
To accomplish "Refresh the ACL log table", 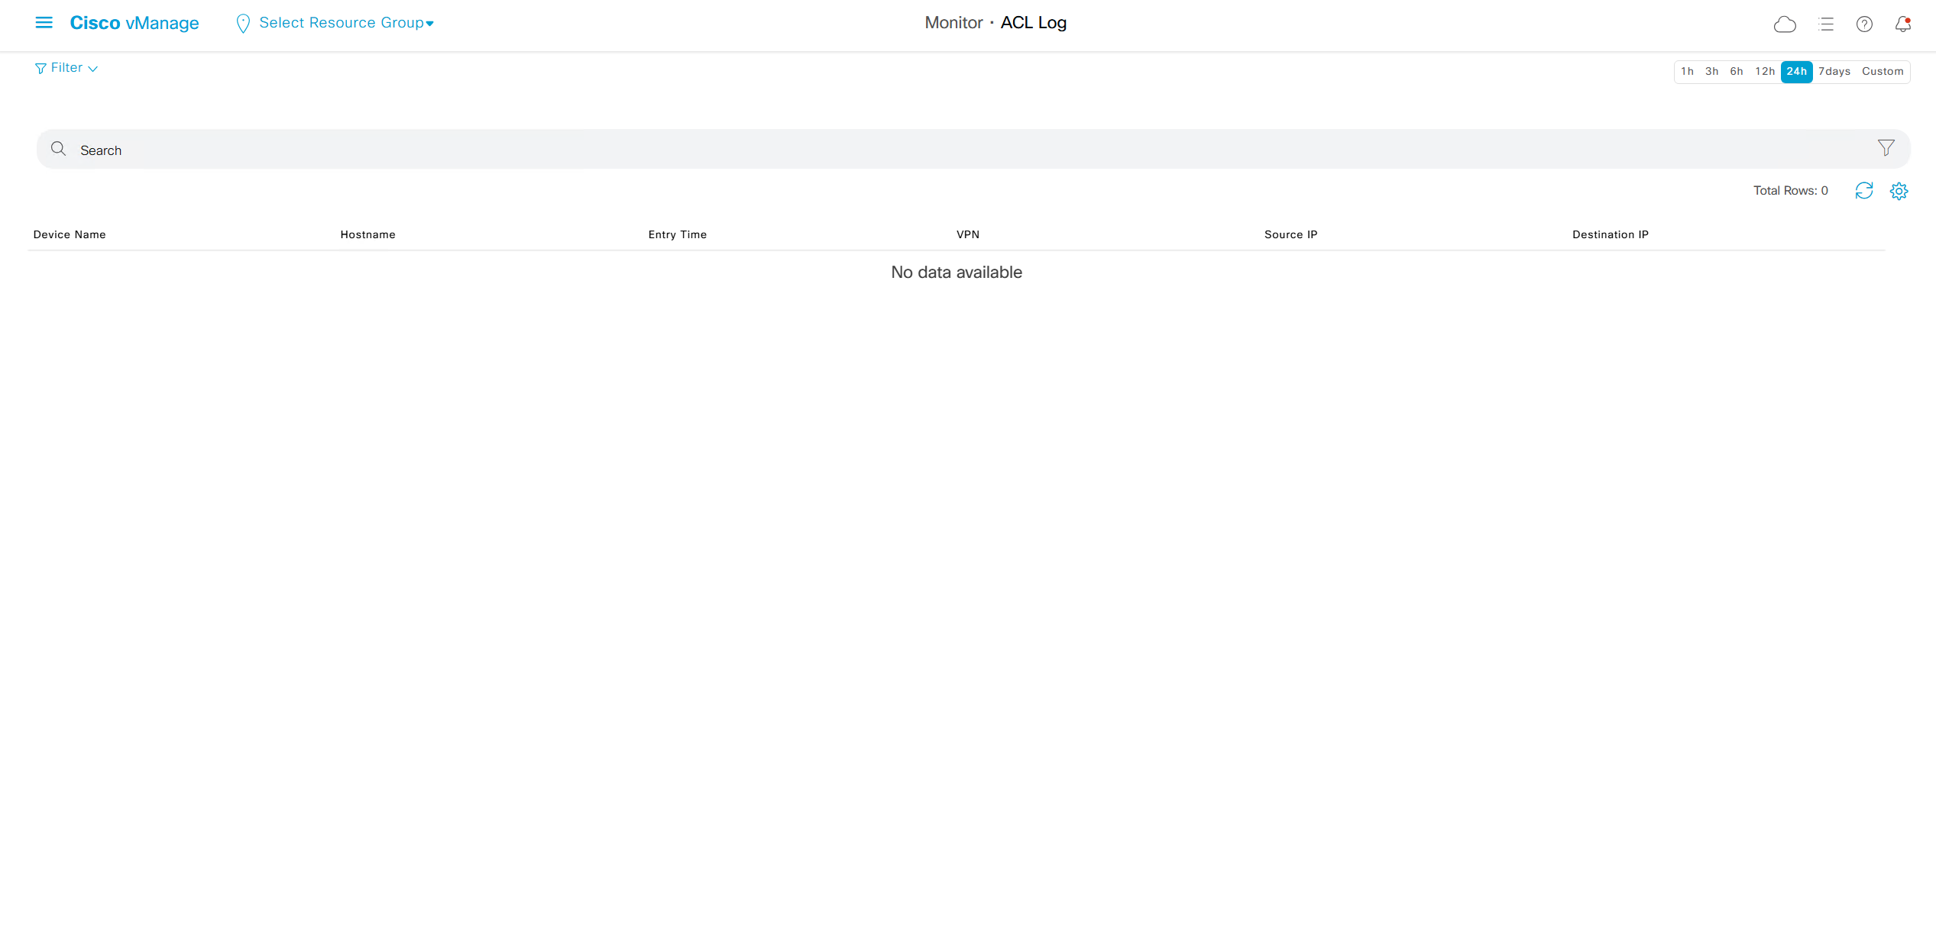I will [x=1863, y=191].
